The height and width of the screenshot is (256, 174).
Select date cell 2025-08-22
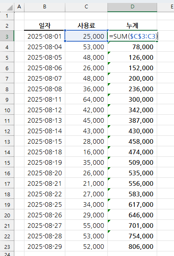tap(45, 194)
